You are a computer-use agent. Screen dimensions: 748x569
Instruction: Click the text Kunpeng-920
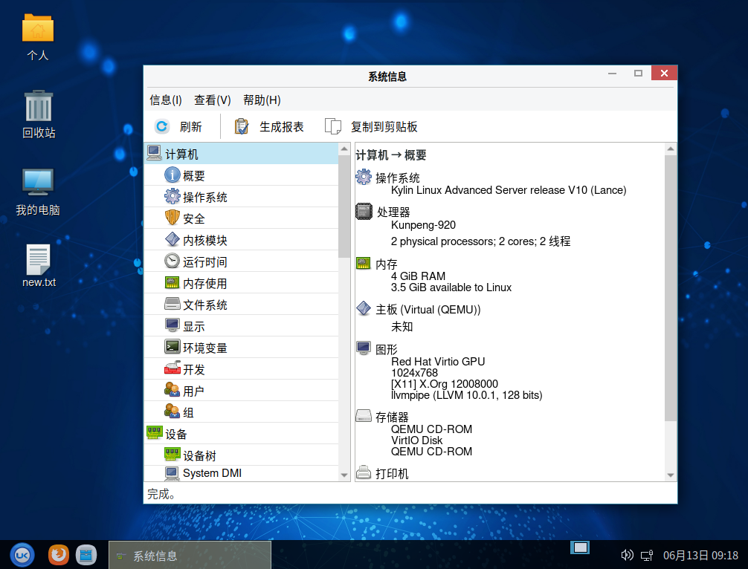(x=423, y=225)
